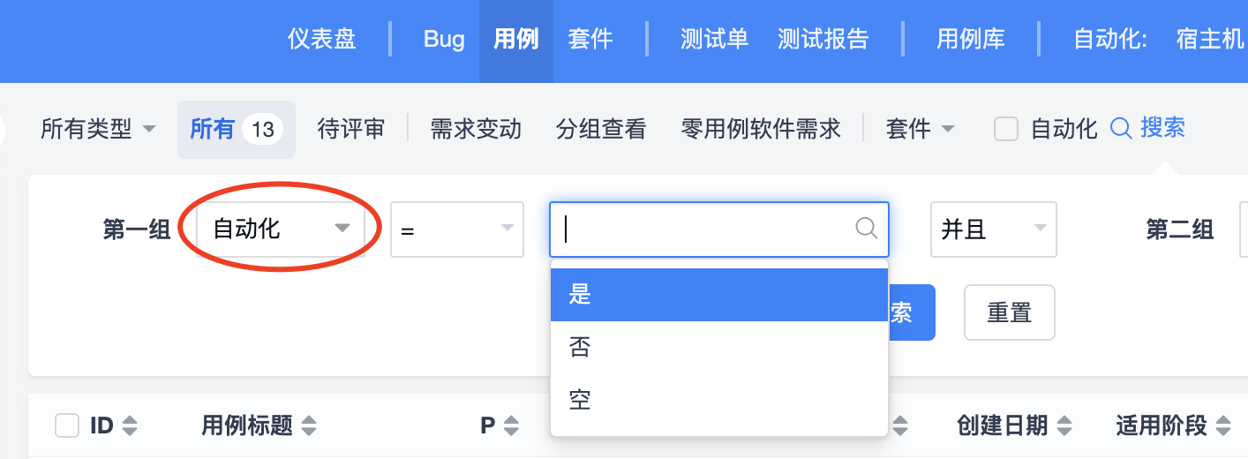Image resolution: width=1248 pixels, height=459 pixels.
Task: Sort table by the ID column arrows
Action: click(x=130, y=426)
